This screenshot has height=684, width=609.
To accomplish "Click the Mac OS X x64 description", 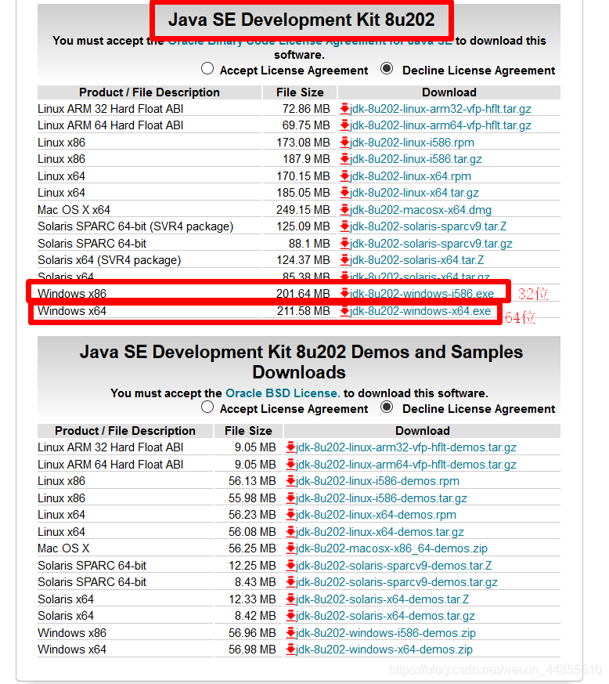I will [x=74, y=210].
